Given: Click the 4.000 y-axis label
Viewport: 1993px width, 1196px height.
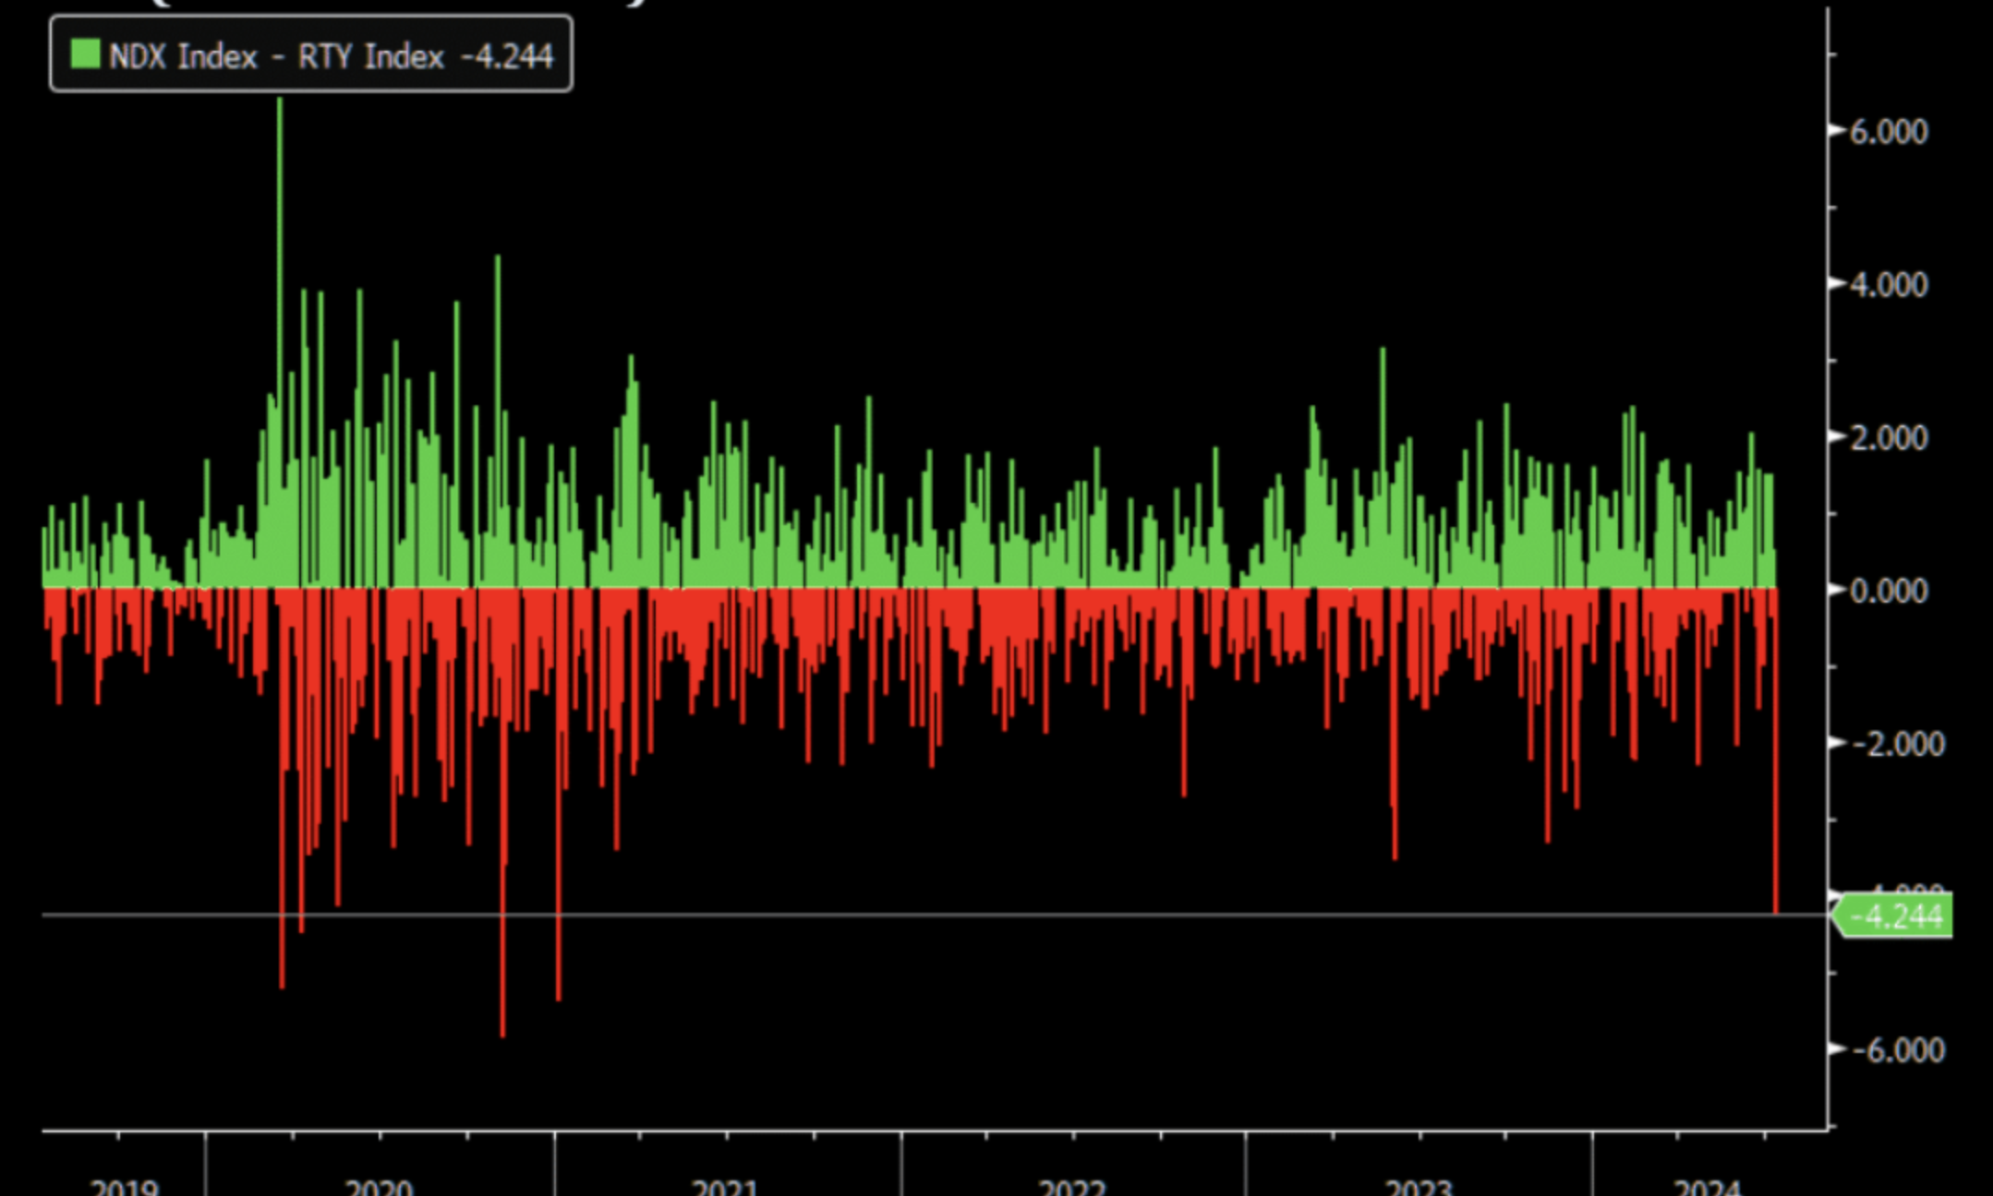Looking at the screenshot, I should (x=1889, y=284).
